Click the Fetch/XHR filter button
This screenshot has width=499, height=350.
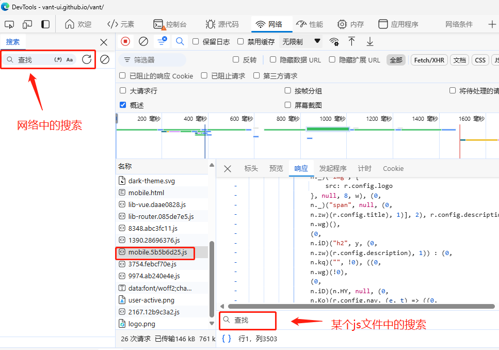pyautogui.click(x=428, y=60)
